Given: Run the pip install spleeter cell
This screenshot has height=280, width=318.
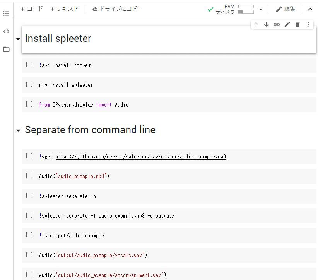Looking at the screenshot, I should [x=29, y=85].
